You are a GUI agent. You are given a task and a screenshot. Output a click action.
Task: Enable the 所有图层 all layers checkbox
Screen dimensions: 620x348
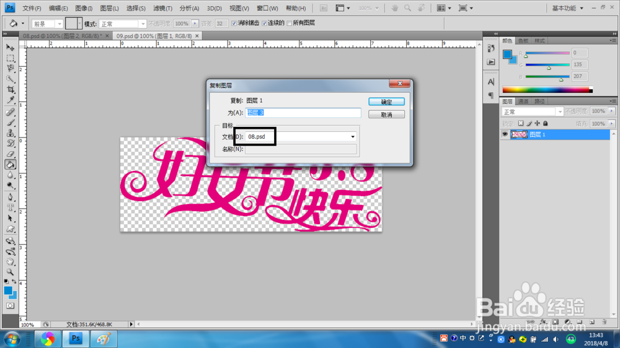click(x=290, y=24)
